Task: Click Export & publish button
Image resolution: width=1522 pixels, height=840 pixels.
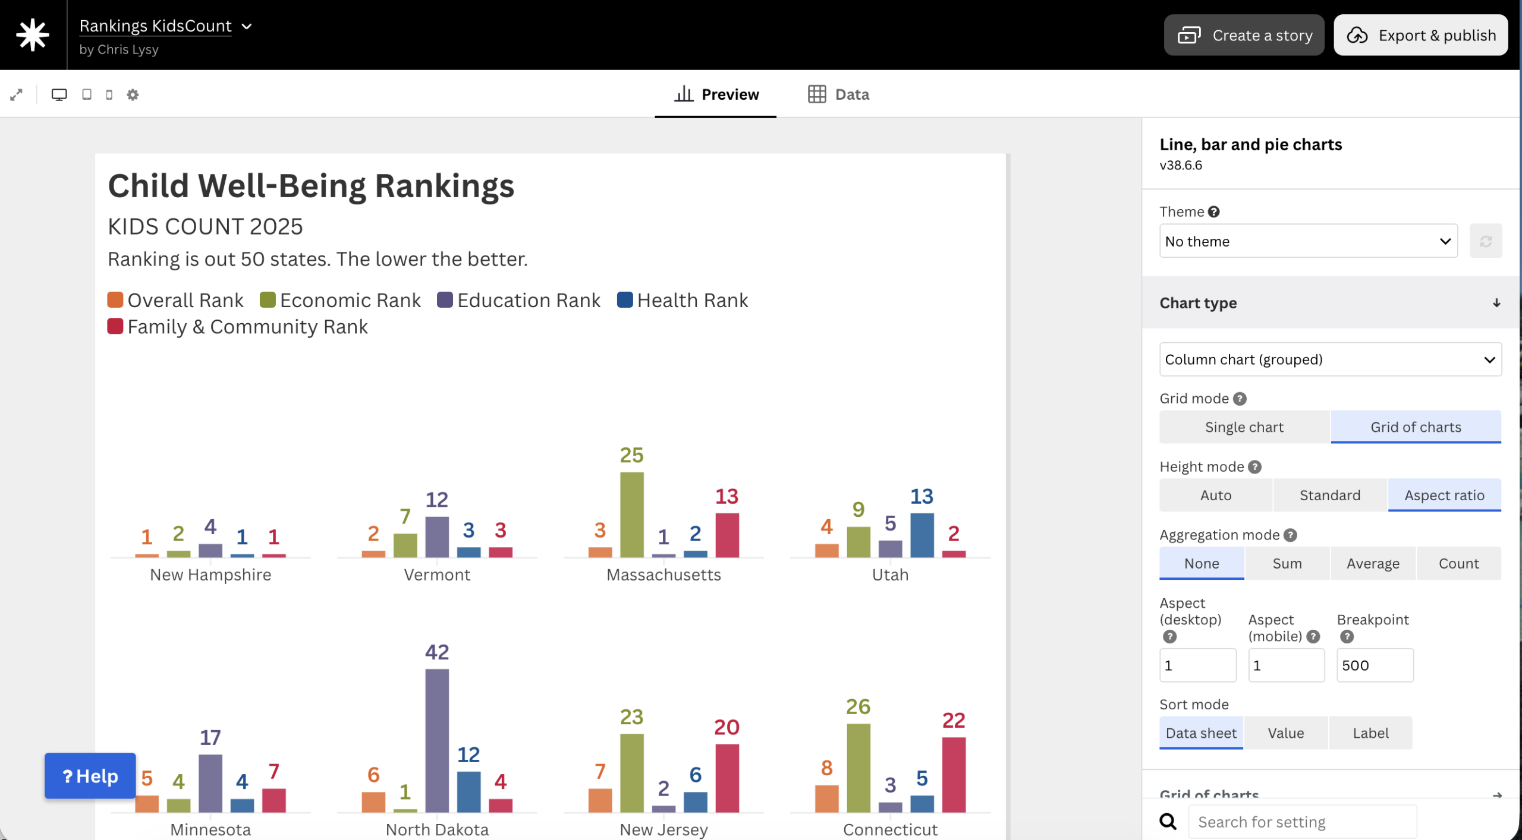Action: tap(1421, 36)
